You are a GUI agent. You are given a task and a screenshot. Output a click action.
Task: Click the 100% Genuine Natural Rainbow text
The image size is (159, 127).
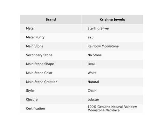[112, 107]
